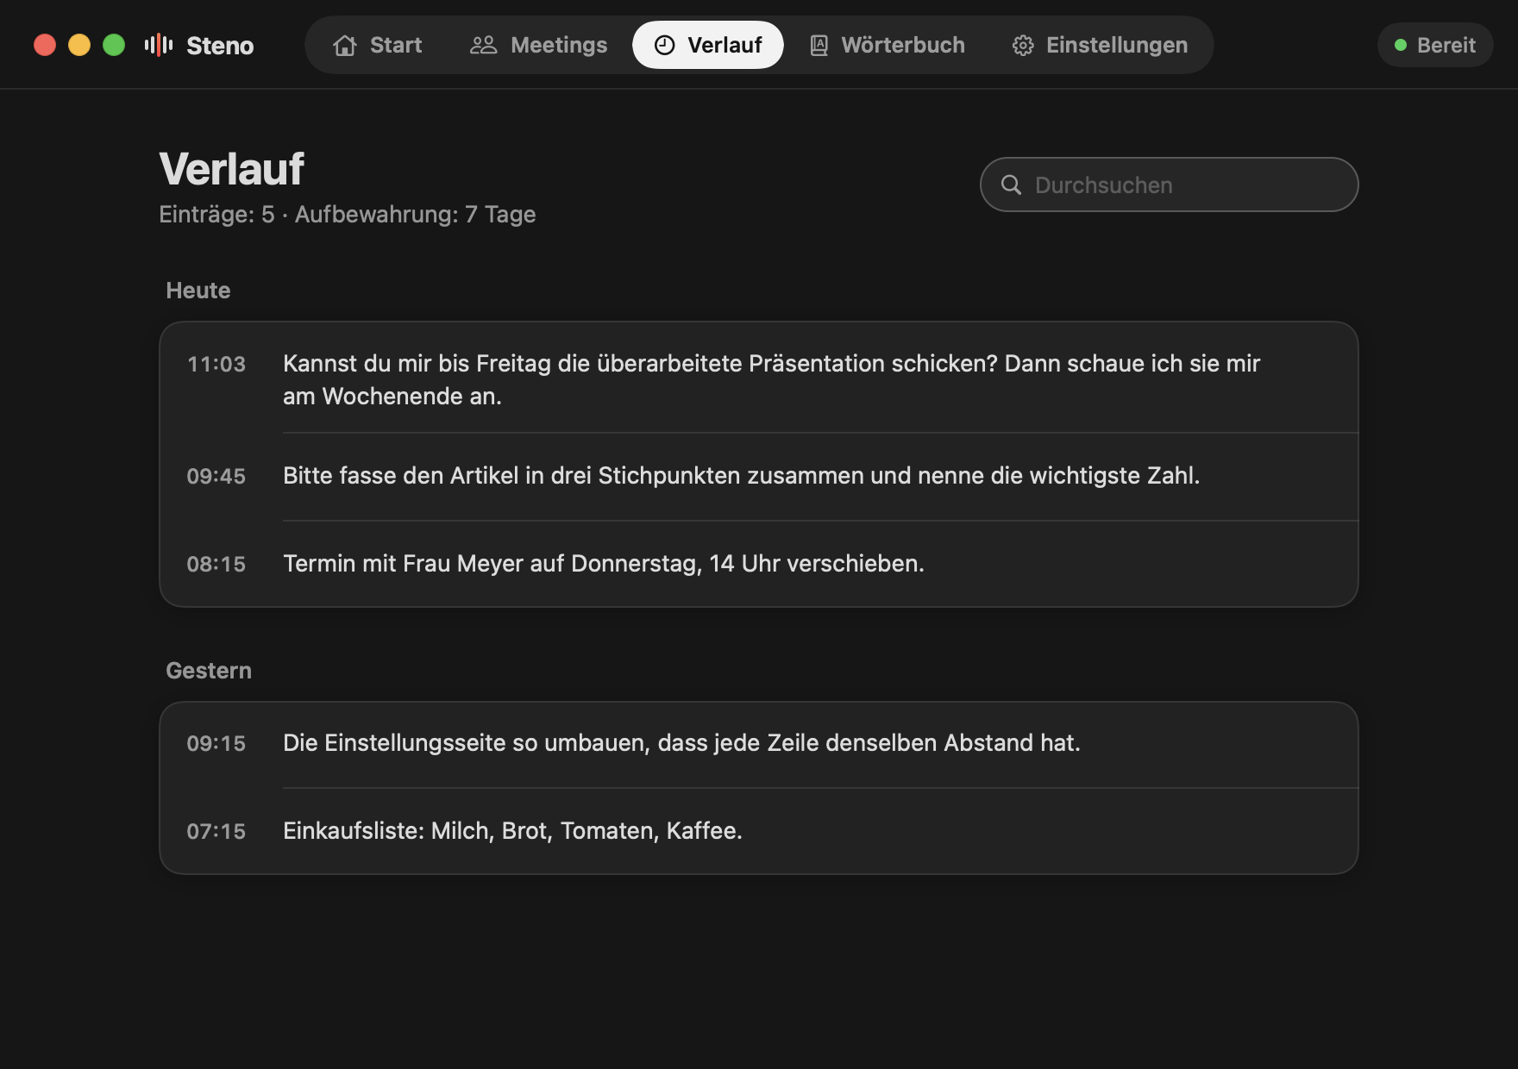This screenshot has height=1069, width=1518.
Task: Click the green status dot beside Bereit
Action: click(1401, 45)
